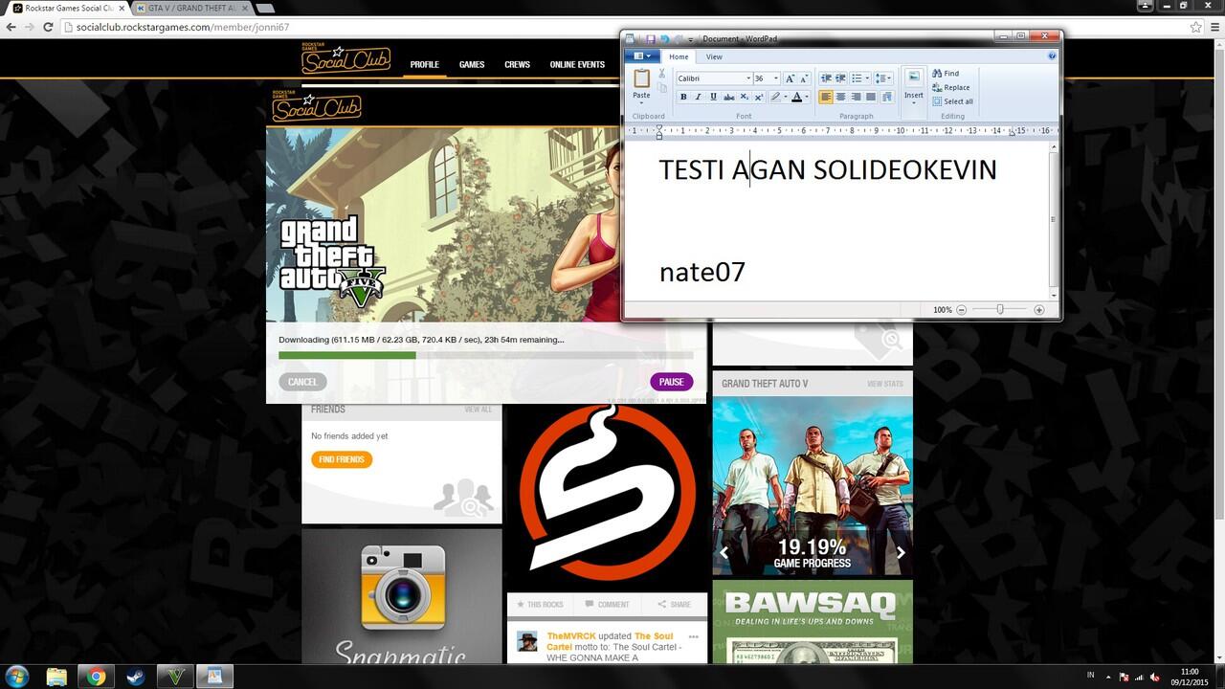Open the PROFILE menu on Social Club
Viewport: 1225px width, 689px height.
click(x=425, y=65)
